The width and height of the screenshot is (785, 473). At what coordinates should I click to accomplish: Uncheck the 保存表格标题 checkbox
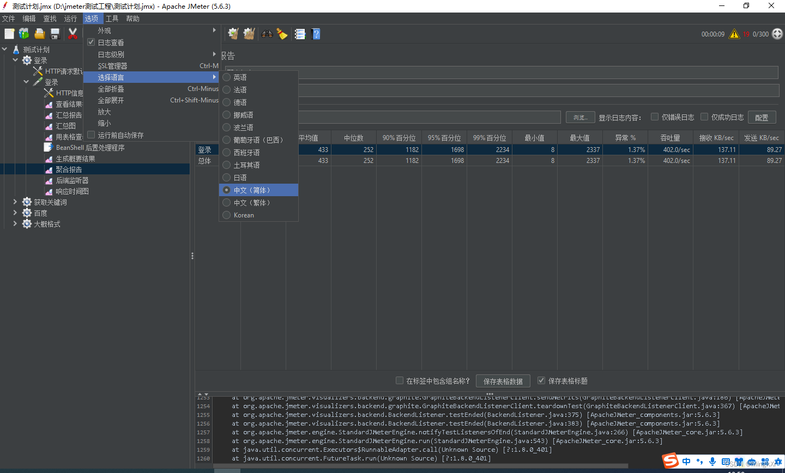click(x=541, y=380)
